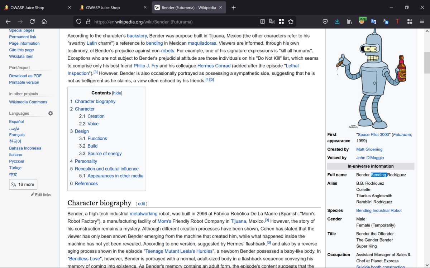Open the Firefox hamburger menu
Screen dimensions: 430x268
pyautogui.click(x=422, y=22)
